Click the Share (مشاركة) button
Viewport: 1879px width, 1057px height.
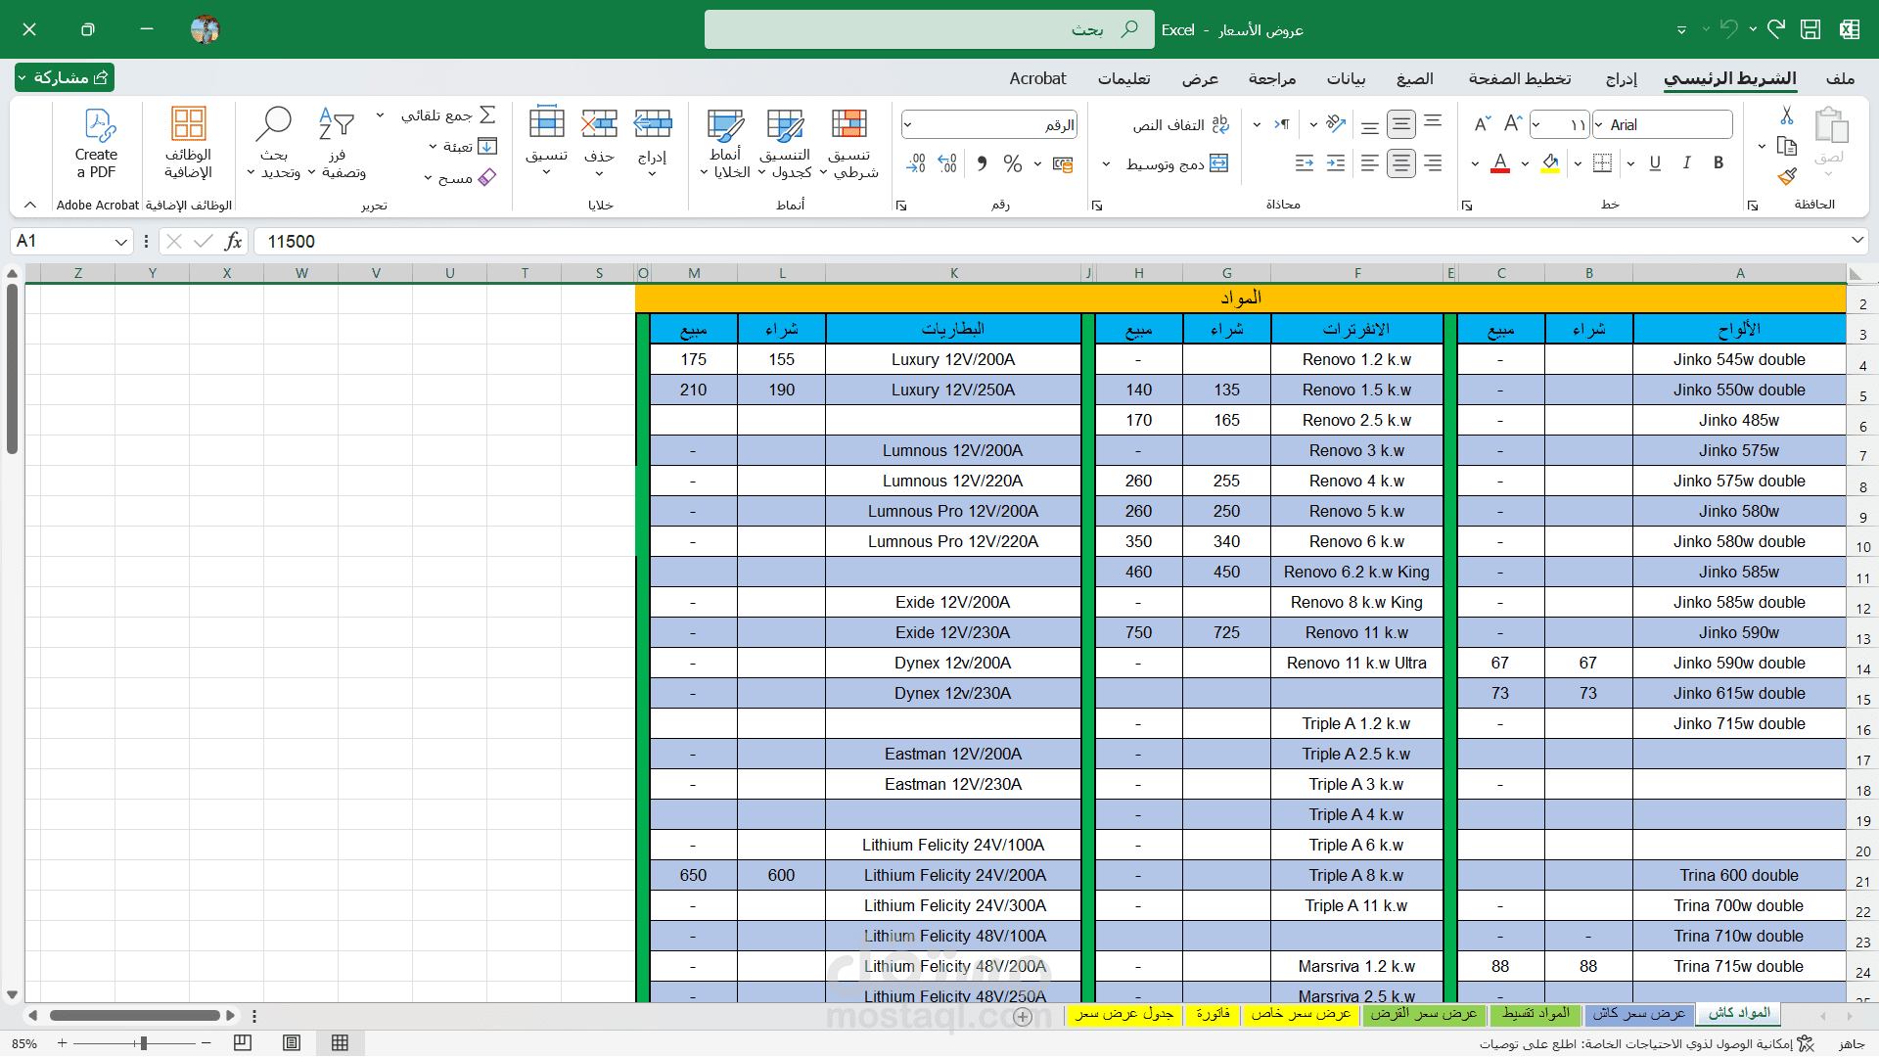pyautogui.click(x=66, y=77)
